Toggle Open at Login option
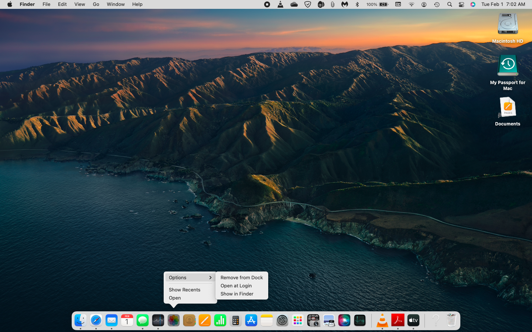The image size is (532, 332). 236,286
